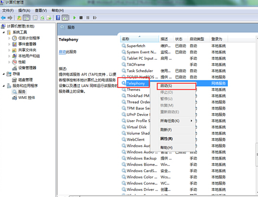Screen dimensions: 258x197
Task: Expand the 事件查看器 node arrow
Action: point(9,44)
